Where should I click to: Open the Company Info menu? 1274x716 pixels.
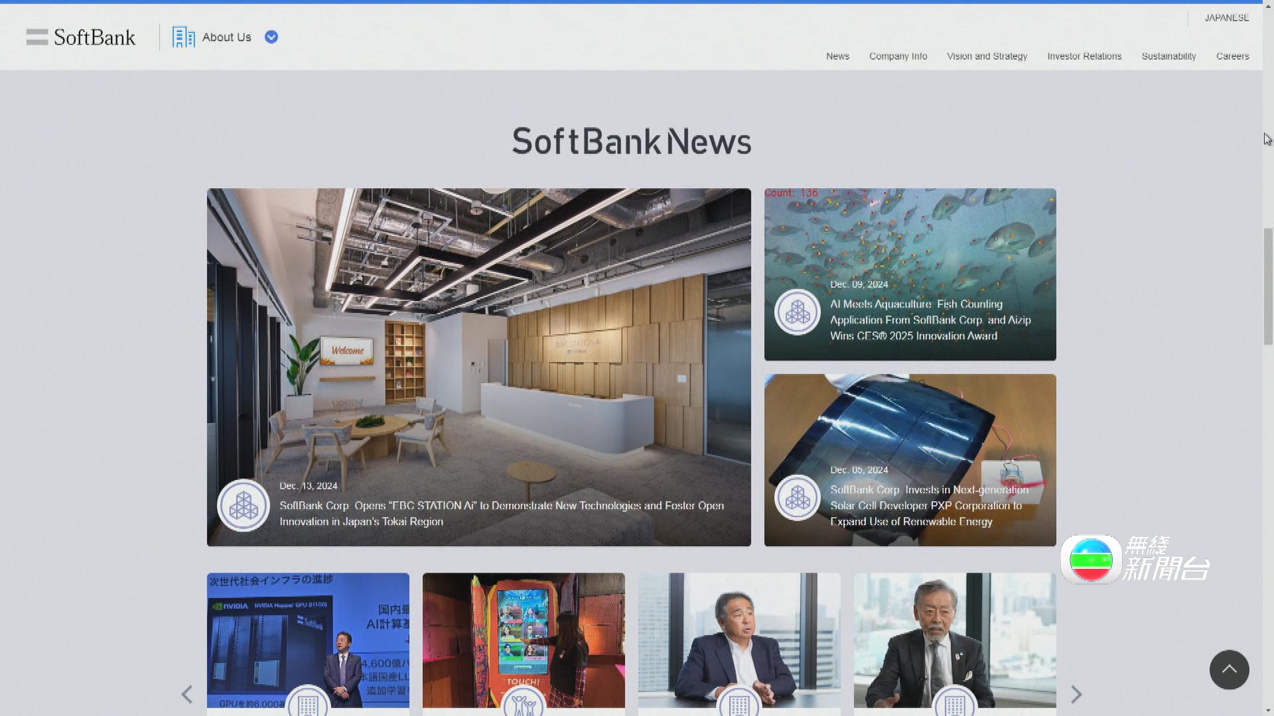pos(898,56)
